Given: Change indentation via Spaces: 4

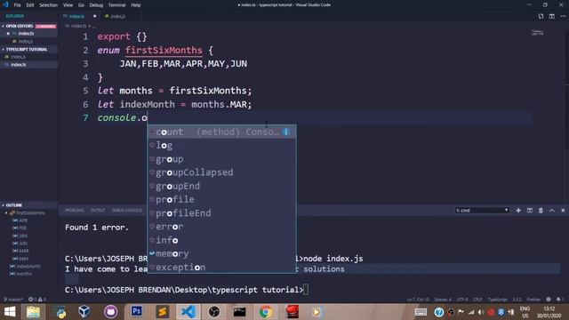Looking at the screenshot, I should (443, 300).
